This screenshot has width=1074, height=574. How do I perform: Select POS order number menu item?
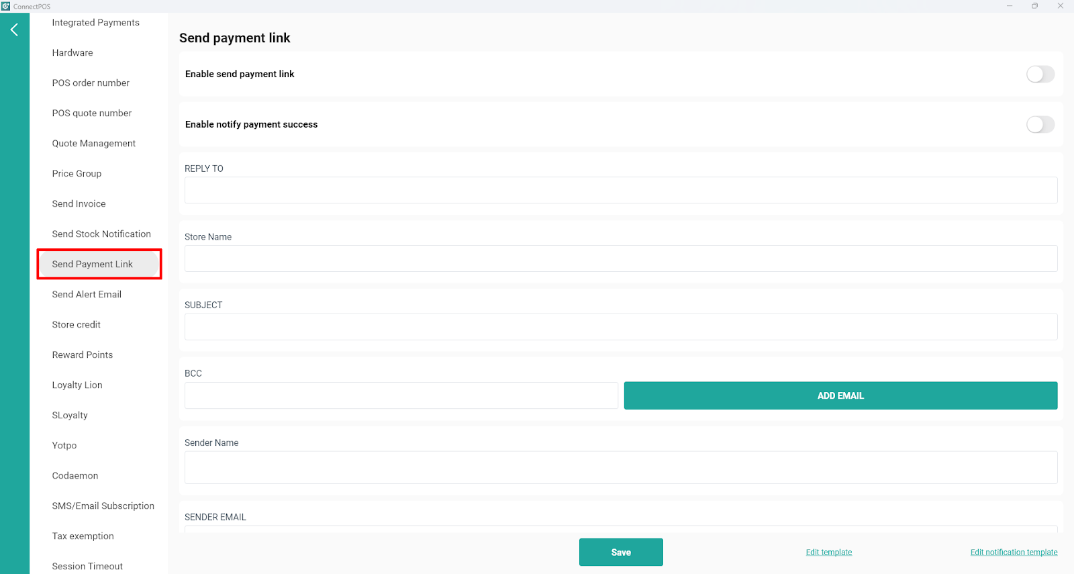[91, 83]
